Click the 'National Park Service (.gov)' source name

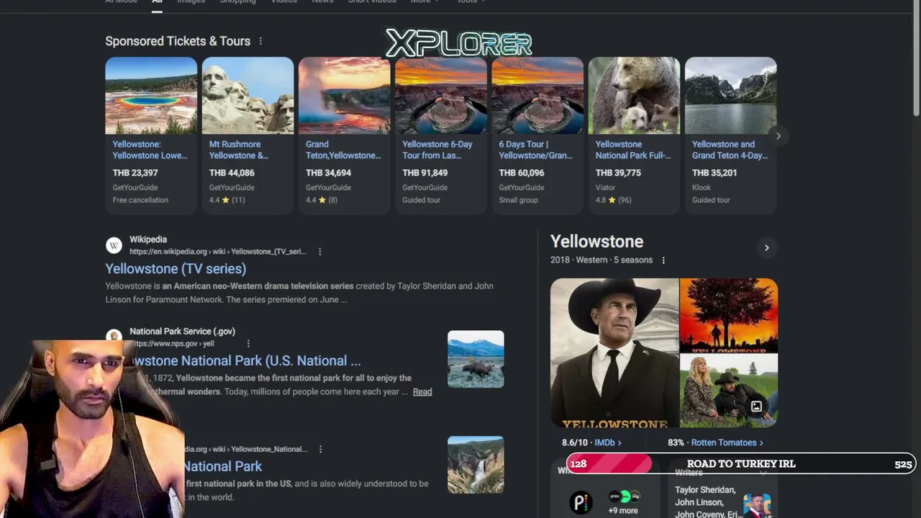click(182, 332)
